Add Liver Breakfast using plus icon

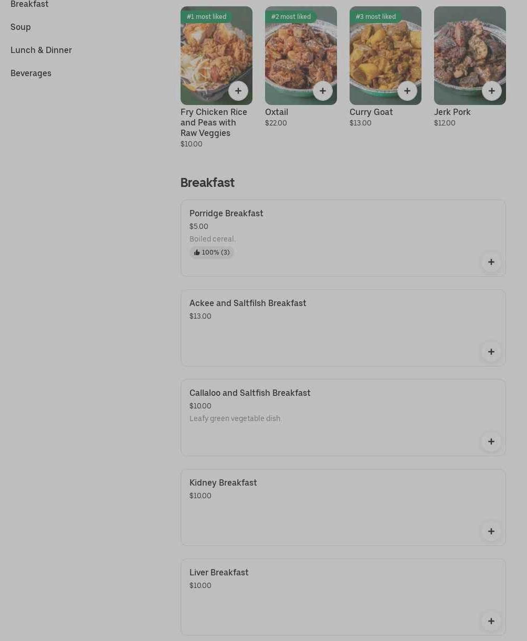coord(491,621)
